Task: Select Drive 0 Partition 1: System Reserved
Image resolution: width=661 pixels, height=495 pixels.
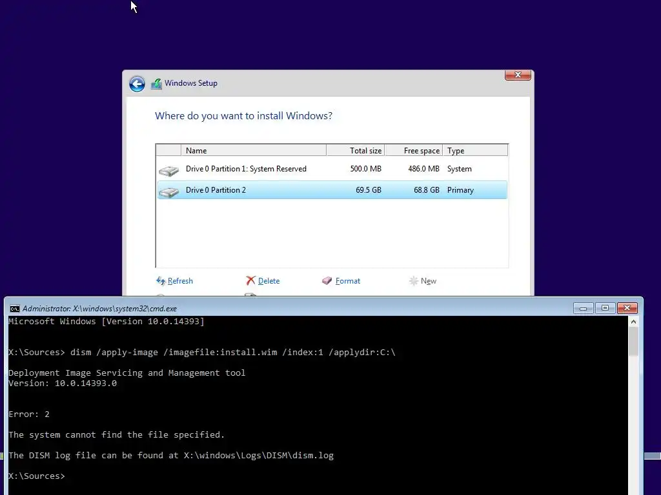Action: pos(332,169)
